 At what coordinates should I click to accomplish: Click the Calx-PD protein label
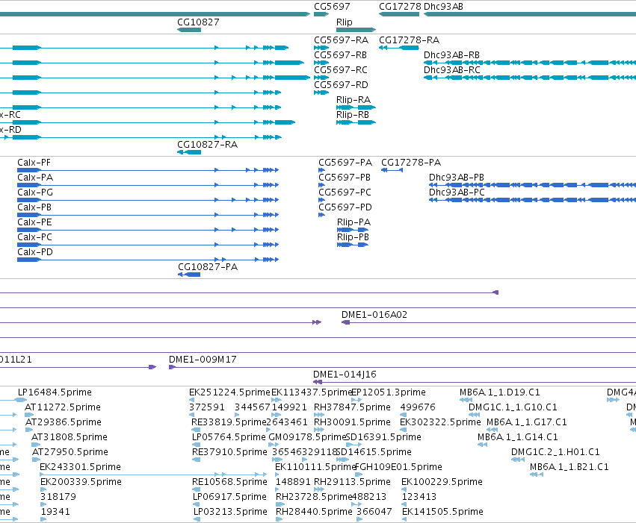[x=35, y=252]
